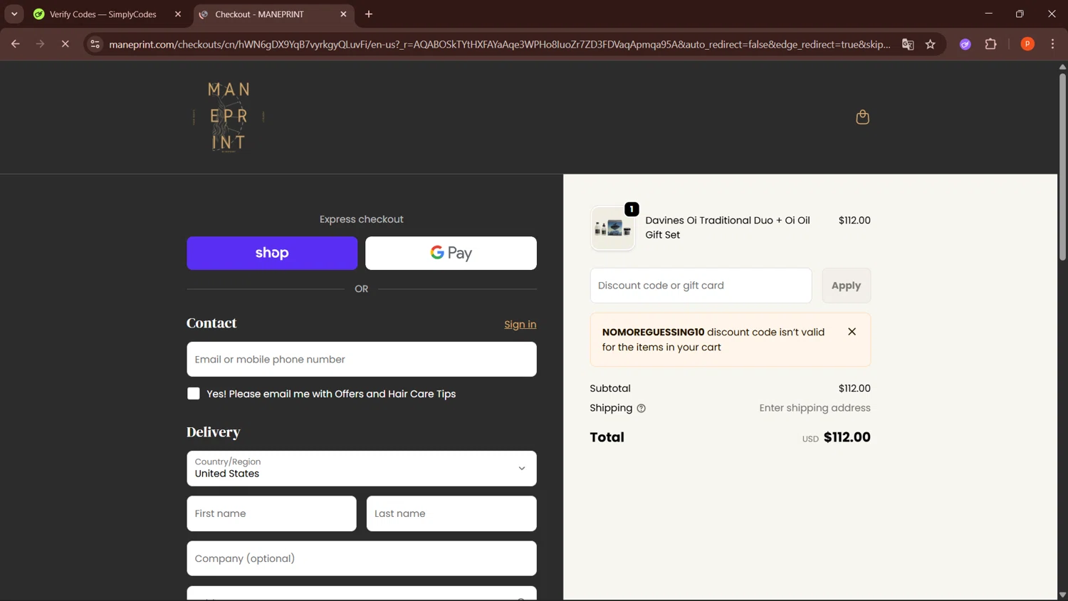This screenshot has height=601, width=1068.
Task: Click the Davines Oi Traditional Duo product name
Action: pyautogui.click(x=728, y=228)
